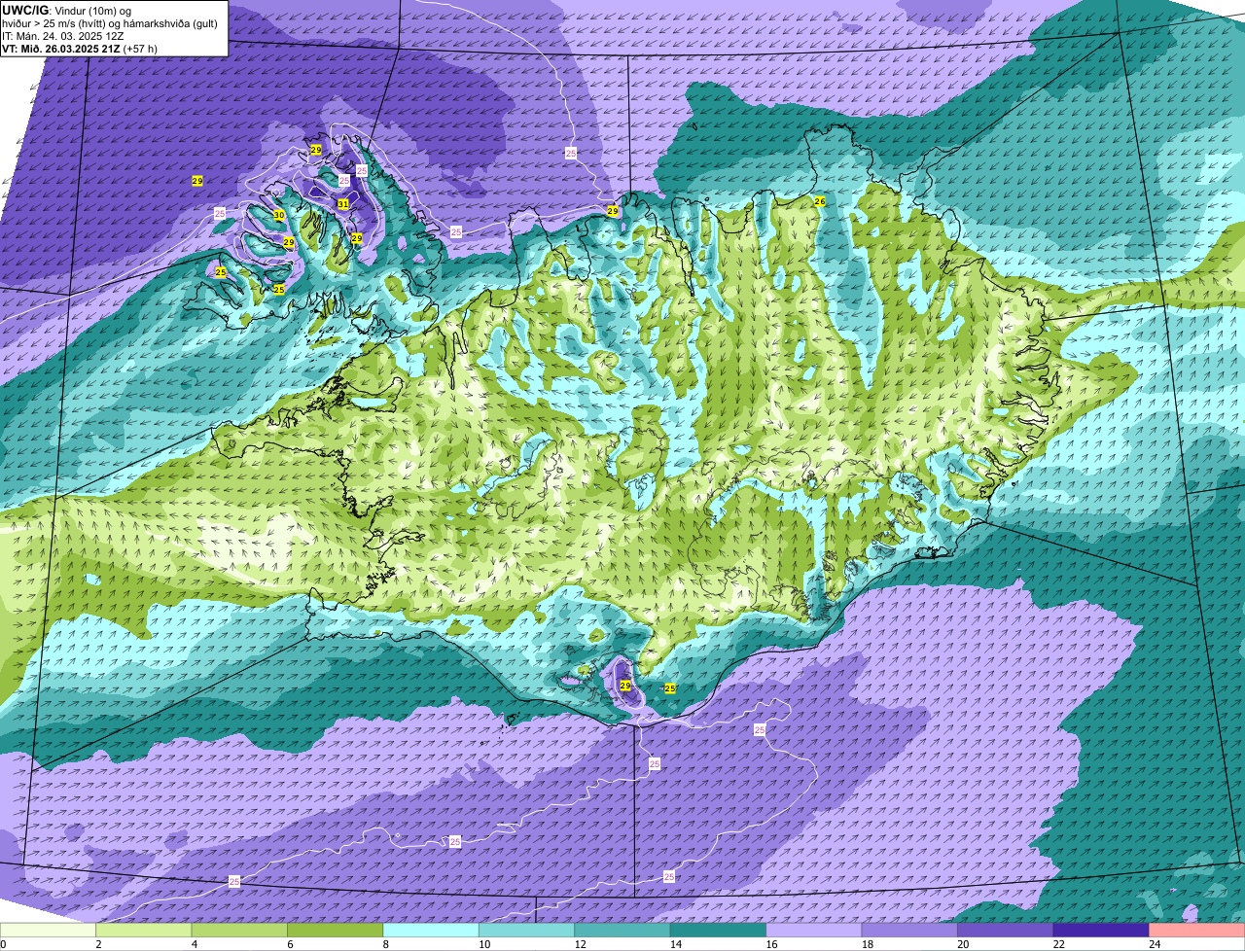The image size is (1245, 951).
Task: Select the 8–10 m/s pale cyan legend swatch
Action: pos(431,931)
